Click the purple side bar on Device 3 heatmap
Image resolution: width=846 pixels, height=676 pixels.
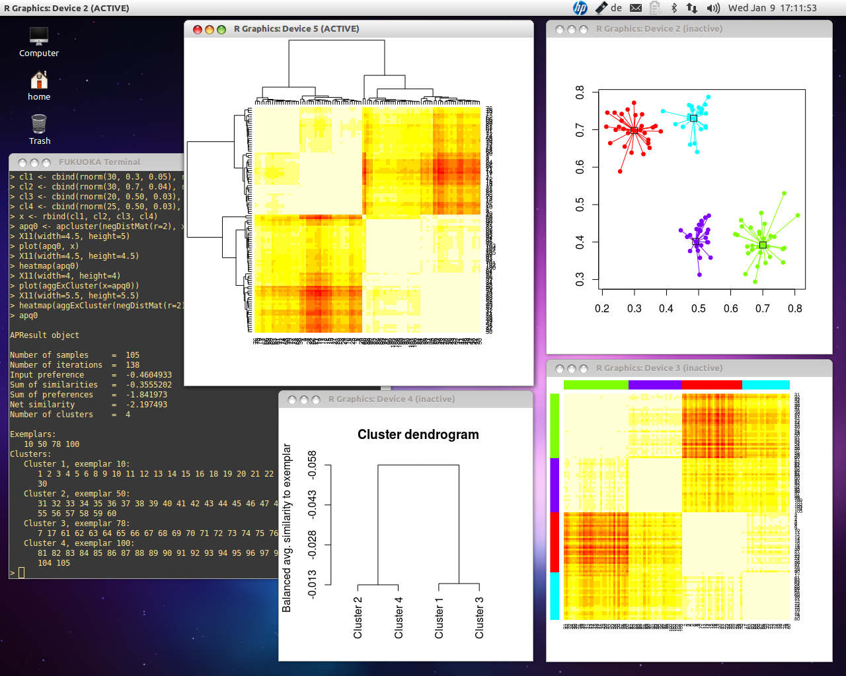(555, 485)
